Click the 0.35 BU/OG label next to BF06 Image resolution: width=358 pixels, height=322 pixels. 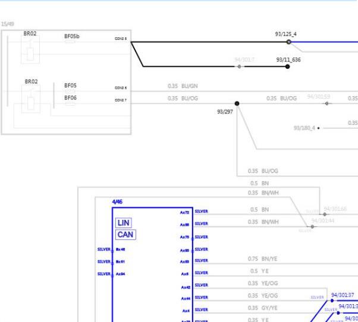tap(183, 98)
